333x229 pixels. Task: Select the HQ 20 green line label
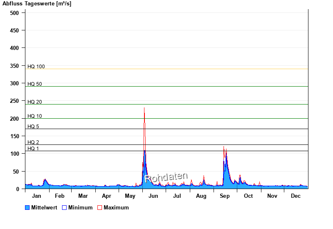coord(35,102)
